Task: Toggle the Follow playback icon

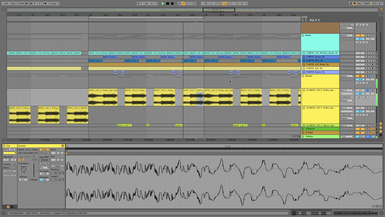Action: point(139,3)
